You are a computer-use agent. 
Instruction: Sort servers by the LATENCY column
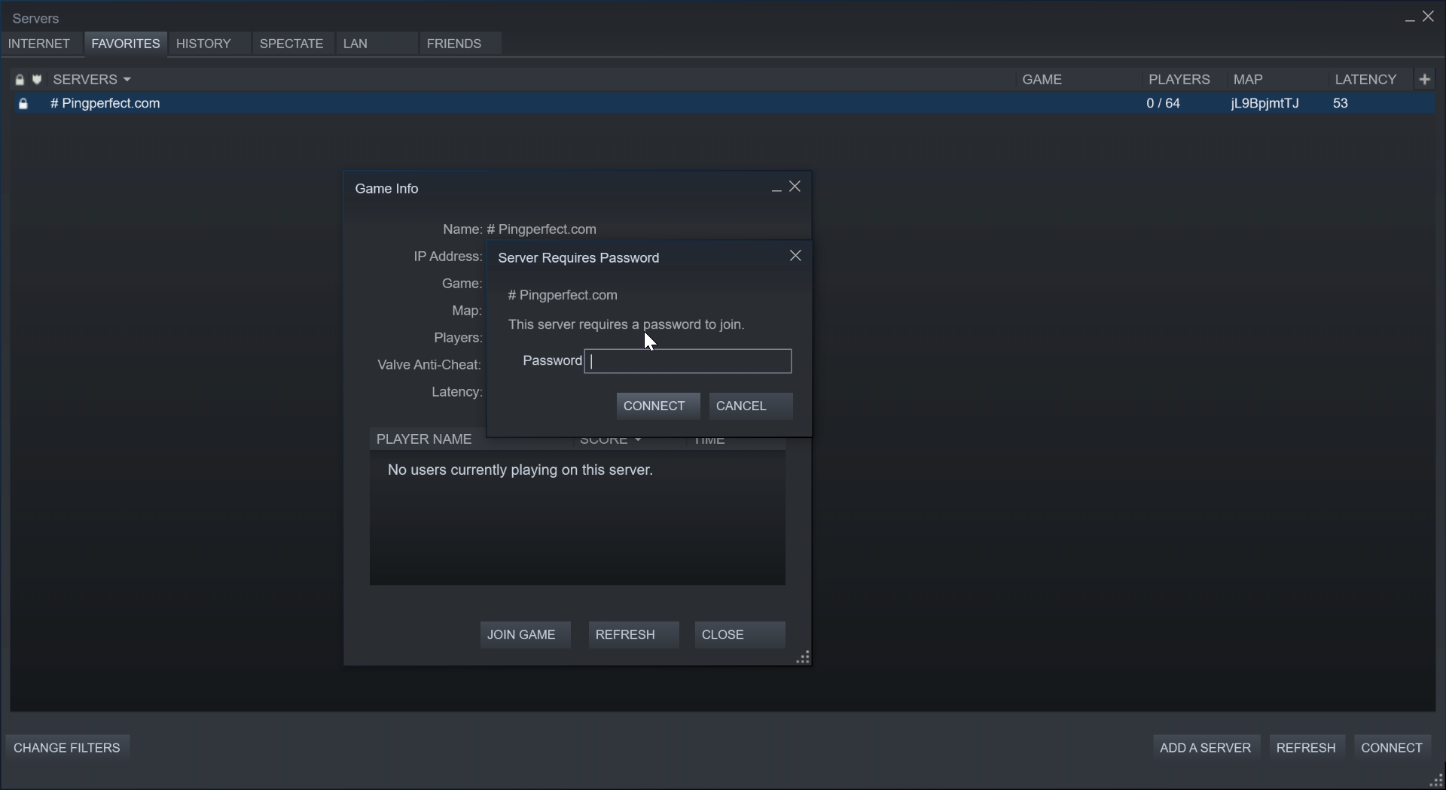(1365, 80)
